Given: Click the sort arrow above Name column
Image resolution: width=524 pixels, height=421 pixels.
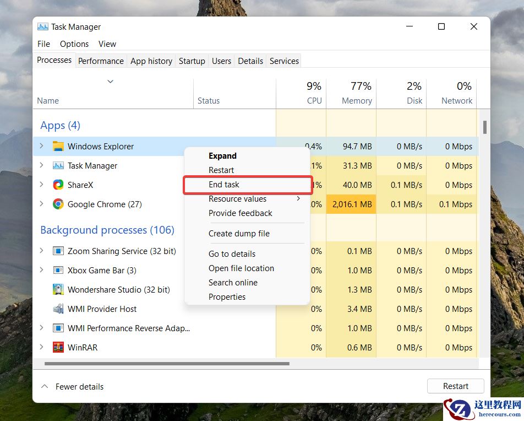Looking at the screenshot, I should tap(110, 82).
